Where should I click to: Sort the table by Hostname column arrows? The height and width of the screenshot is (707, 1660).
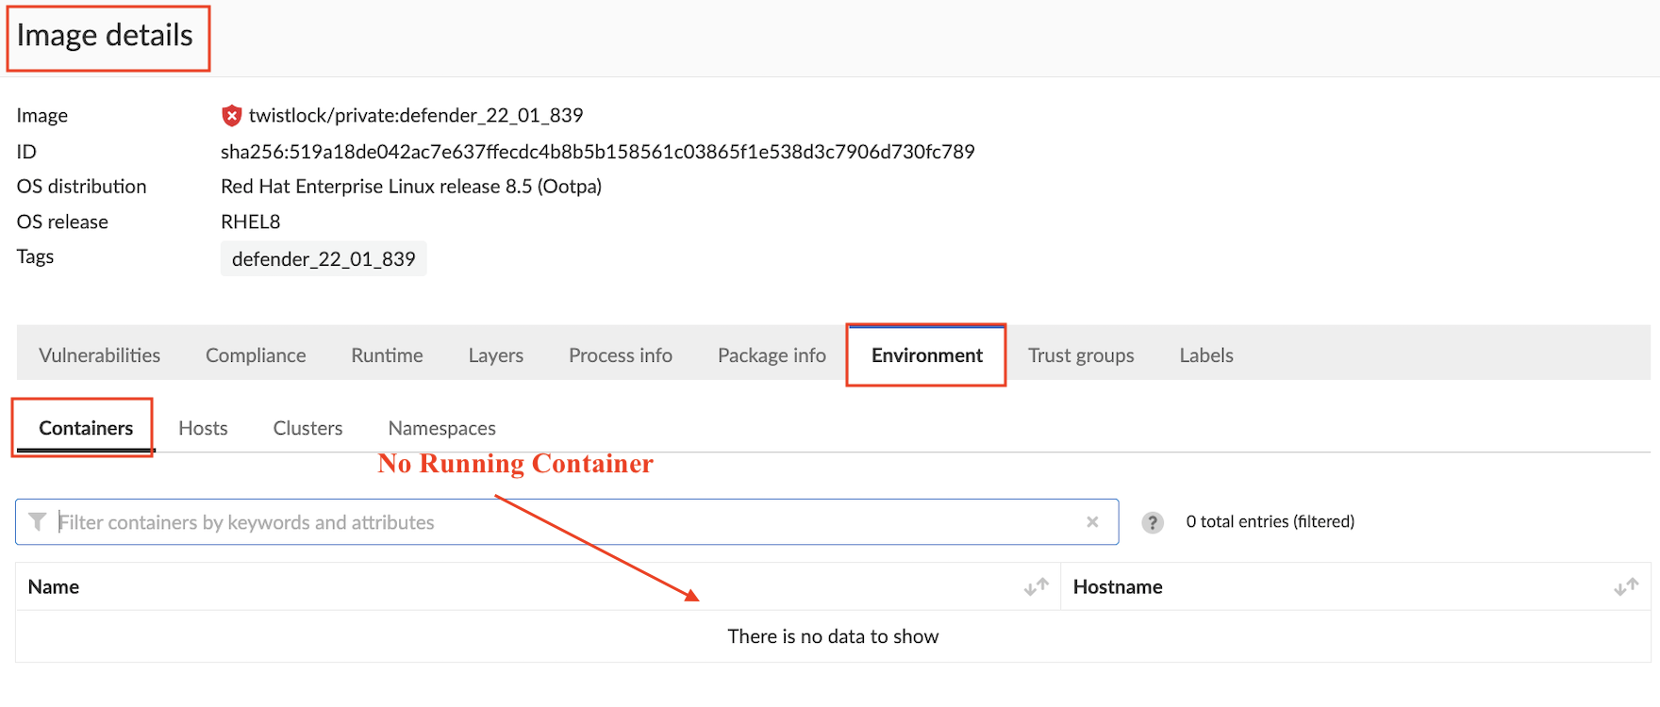click(1625, 587)
